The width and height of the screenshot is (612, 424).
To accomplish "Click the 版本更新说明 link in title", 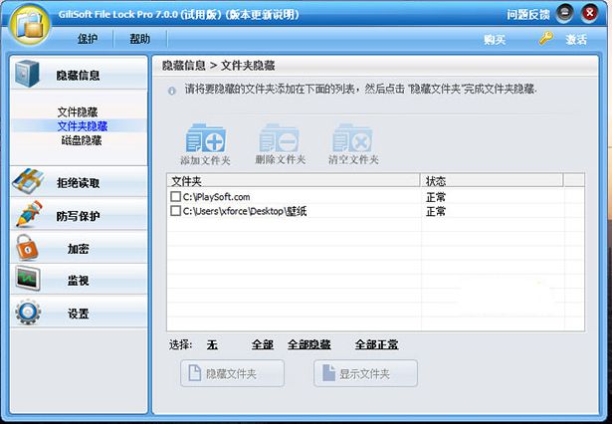I will 263,15.
